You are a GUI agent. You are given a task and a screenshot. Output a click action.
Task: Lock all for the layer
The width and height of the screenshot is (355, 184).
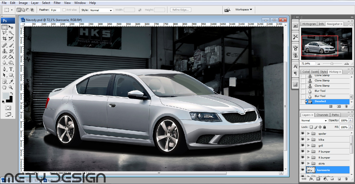325,127
